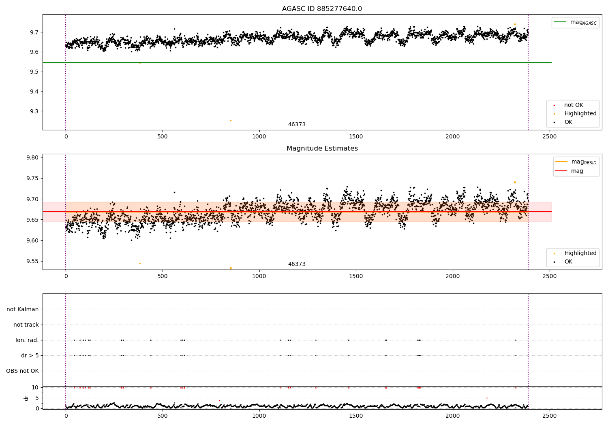Click the 1500 x-tick under the Magnitude Estimates plot
The width and height of the screenshot is (608, 425).
point(356,276)
